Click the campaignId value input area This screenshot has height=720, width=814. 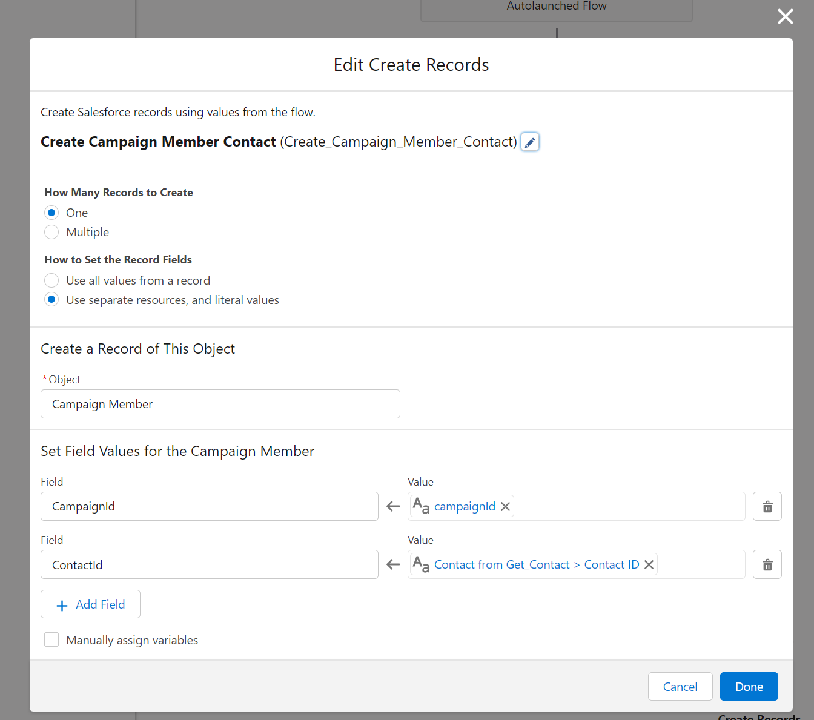pyautogui.click(x=627, y=506)
